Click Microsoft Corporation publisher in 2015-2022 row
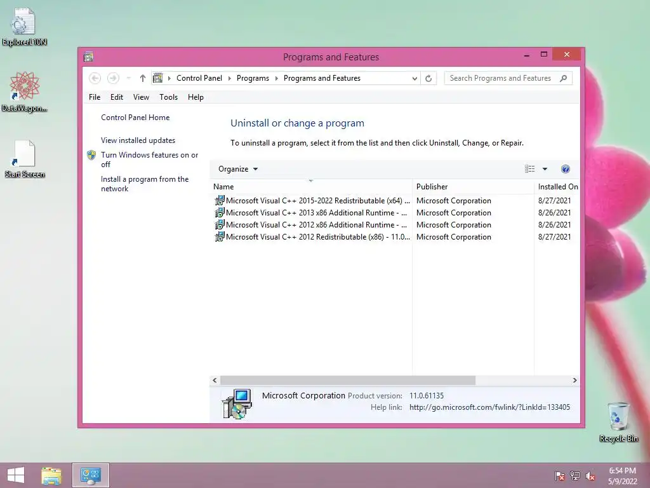 (x=453, y=200)
